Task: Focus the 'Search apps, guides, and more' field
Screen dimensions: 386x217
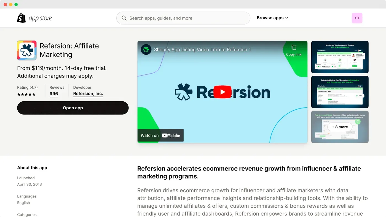Action: 183,18
